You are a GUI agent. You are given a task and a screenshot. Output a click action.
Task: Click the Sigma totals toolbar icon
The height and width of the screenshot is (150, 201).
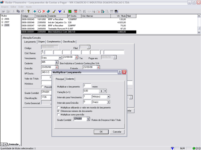point(64,11)
